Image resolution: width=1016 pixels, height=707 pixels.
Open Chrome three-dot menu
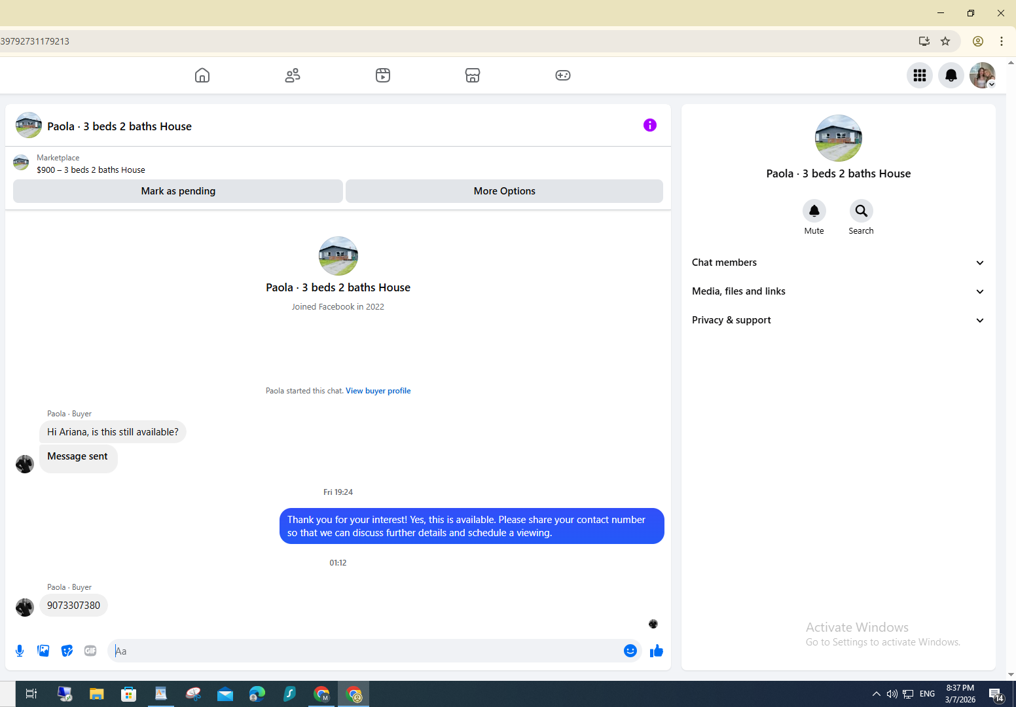1002,41
